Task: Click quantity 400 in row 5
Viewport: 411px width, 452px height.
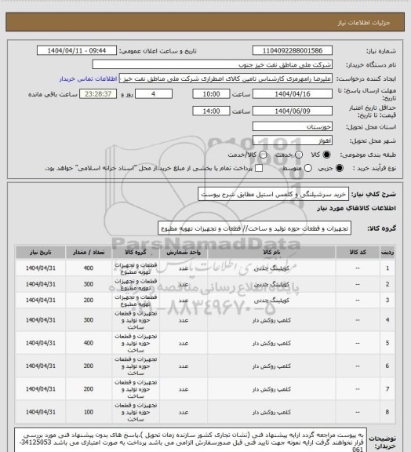Action: point(89,343)
